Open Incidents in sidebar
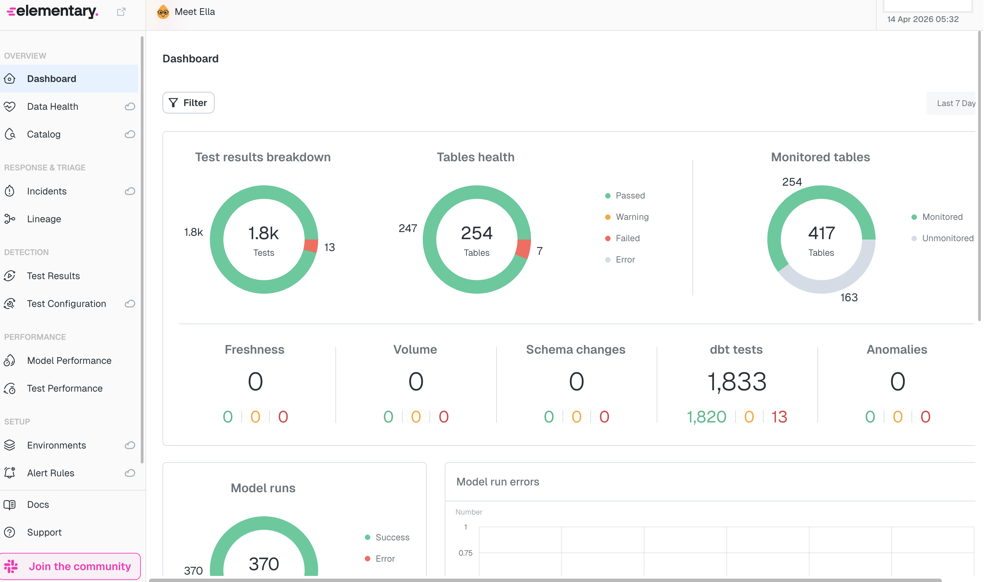The image size is (991, 582). click(x=47, y=191)
